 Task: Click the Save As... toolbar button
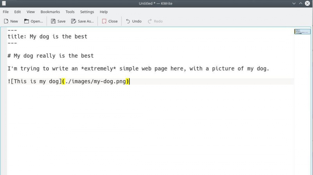pyautogui.click(x=83, y=21)
